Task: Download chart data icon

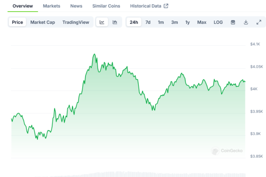Action: coord(246,22)
